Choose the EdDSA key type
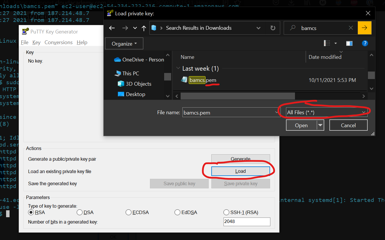The height and width of the screenshot is (240, 385). tap(177, 212)
